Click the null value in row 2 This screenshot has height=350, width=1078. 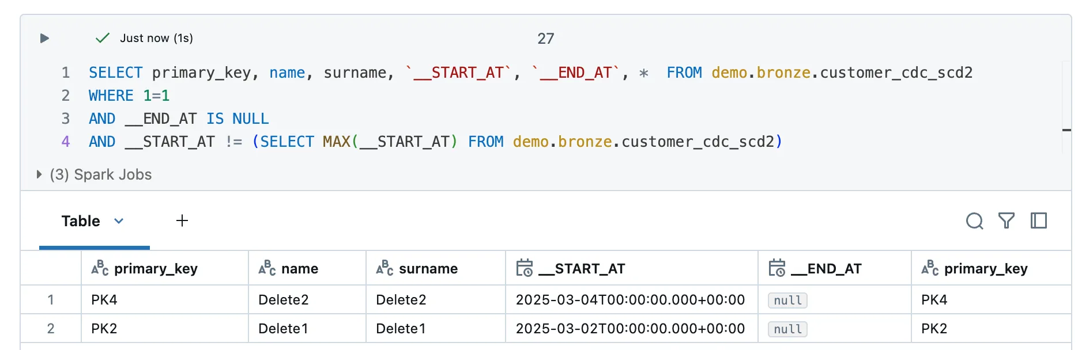[x=787, y=329]
